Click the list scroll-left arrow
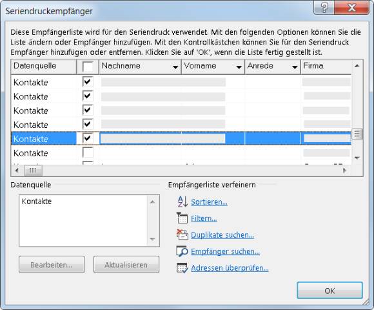 point(17,170)
